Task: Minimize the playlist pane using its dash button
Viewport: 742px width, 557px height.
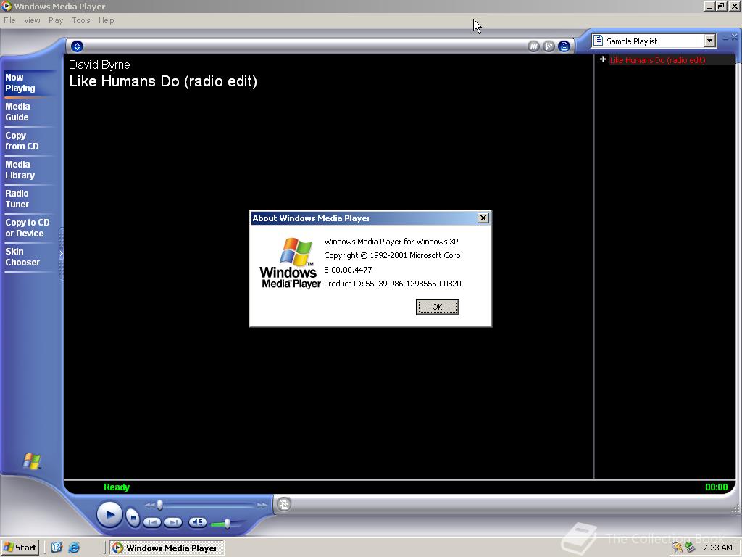Action: pos(725,38)
